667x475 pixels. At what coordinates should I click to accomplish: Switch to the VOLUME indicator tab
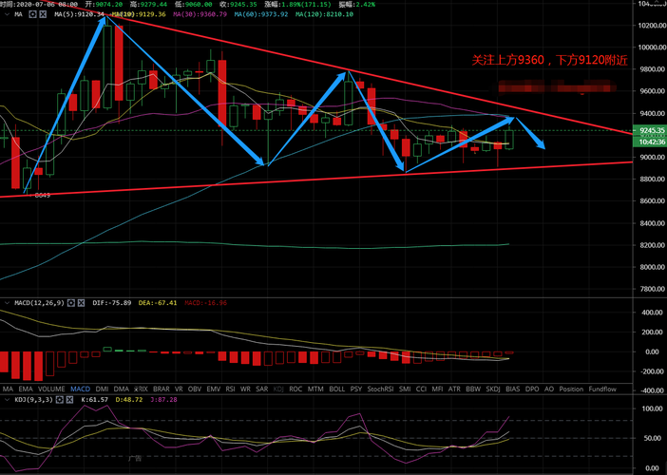tap(51, 389)
